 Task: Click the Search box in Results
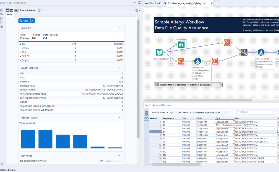pyautogui.click(x=256, y=112)
